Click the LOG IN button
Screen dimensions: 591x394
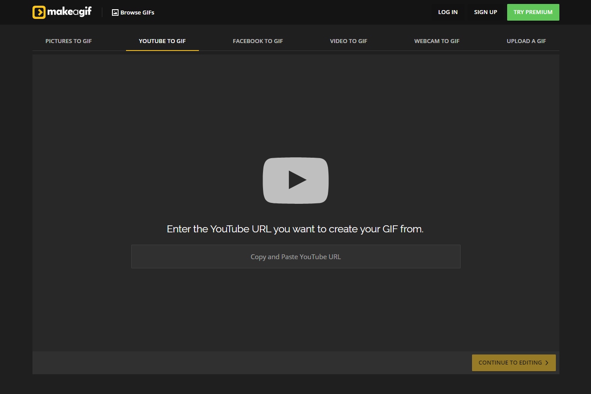pos(448,12)
